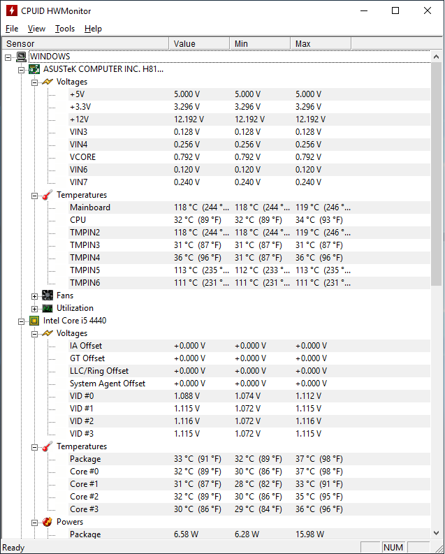Click the scrollbar up arrow
445x554 pixels.
click(436, 57)
